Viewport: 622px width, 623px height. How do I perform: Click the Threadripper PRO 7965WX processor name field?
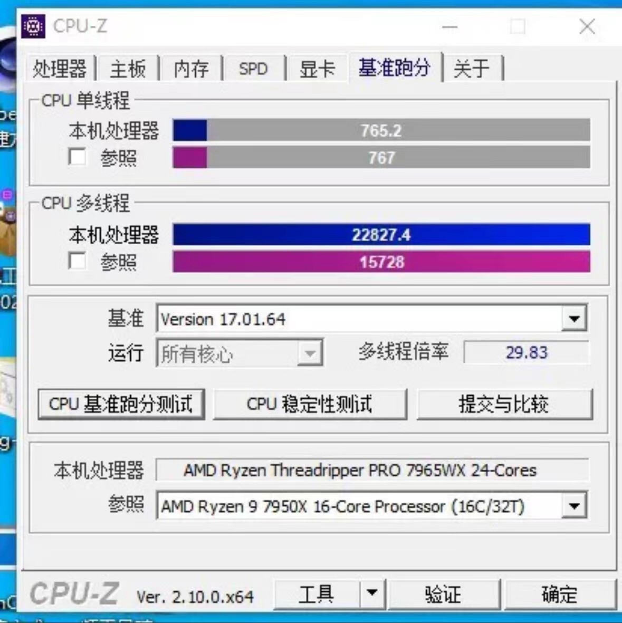coord(372,471)
